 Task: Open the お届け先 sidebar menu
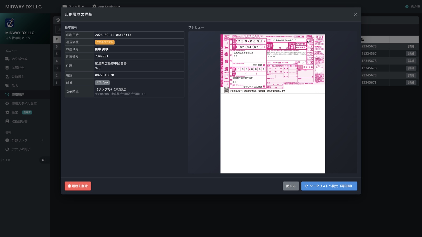click(x=25, y=68)
